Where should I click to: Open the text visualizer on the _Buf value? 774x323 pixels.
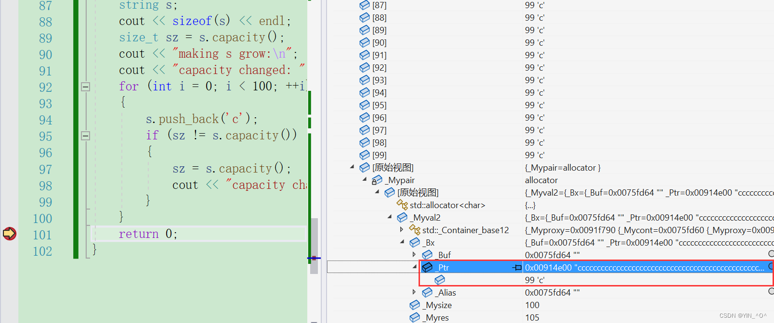771,254
